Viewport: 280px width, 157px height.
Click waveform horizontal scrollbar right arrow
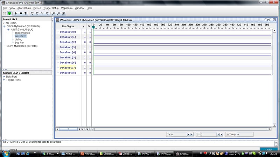(x=270, y=129)
